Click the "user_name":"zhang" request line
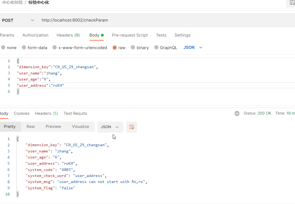295x204 pixels. point(39,73)
